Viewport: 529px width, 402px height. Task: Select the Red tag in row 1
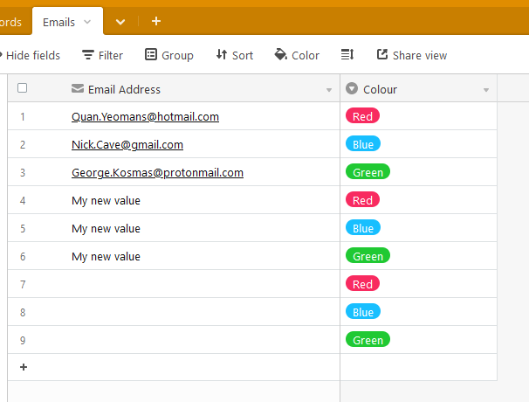(362, 115)
